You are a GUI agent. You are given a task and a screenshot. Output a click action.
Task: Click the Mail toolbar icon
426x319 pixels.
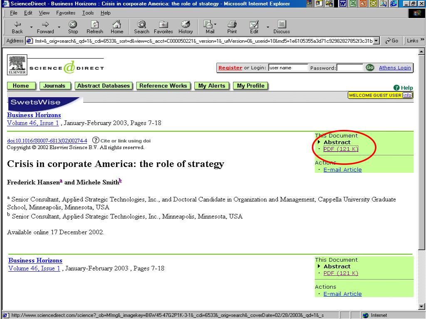pyautogui.click(x=208, y=25)
